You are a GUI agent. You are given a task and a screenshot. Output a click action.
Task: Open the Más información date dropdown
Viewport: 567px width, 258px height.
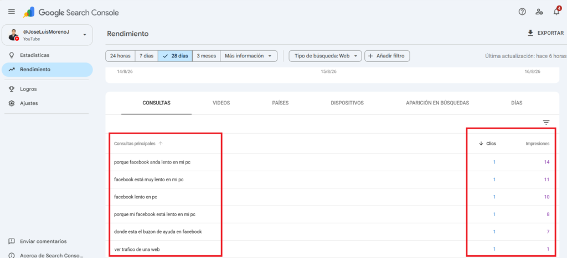[x=249, y=56]
